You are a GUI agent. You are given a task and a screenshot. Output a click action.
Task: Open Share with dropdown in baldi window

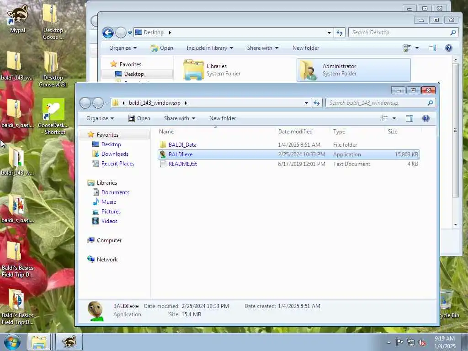179,118
